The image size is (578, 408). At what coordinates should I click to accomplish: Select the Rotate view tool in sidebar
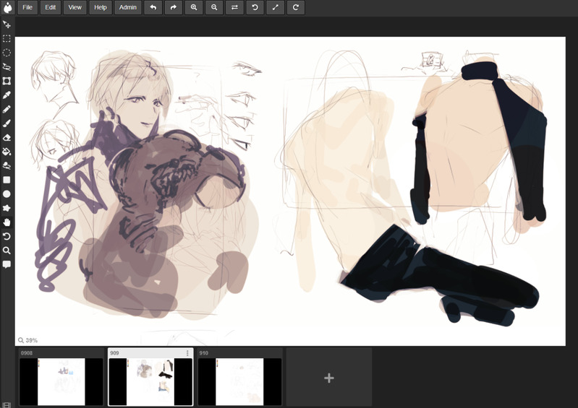click(7, 236)
